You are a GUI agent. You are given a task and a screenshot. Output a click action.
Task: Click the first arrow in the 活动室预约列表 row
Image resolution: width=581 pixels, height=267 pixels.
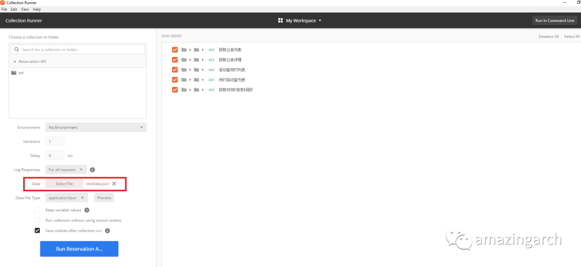click(190, 69)
